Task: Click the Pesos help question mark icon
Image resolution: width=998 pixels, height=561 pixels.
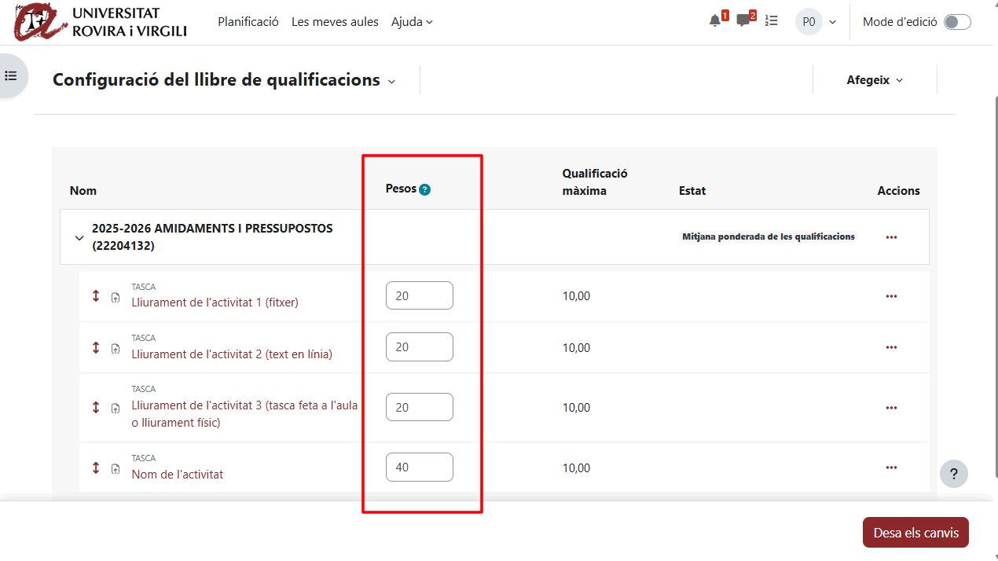Action: coord(424,189)
